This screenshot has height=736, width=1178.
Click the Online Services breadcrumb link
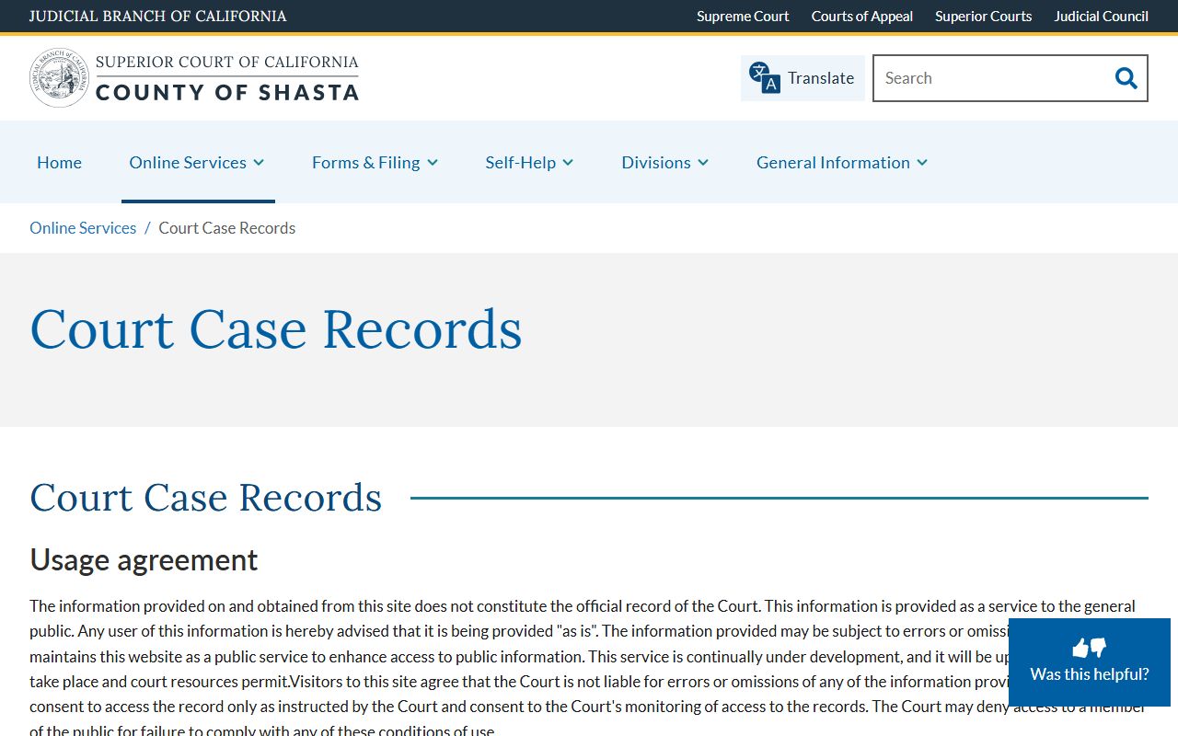click(x=83, y=228)
